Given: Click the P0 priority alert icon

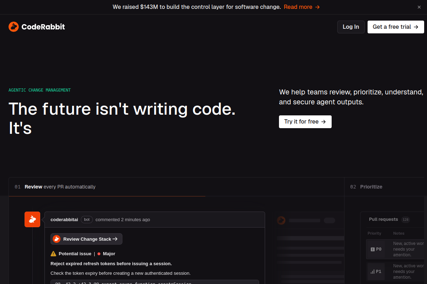Looking at the screenshot, I should click(373, 249).
